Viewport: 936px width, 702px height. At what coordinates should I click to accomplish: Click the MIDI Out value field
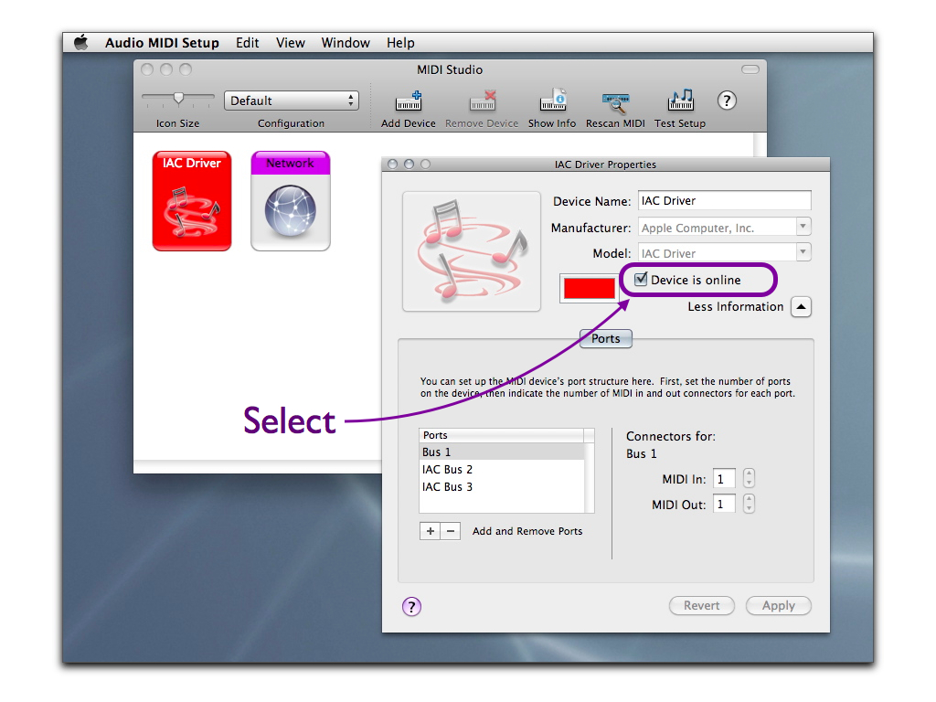point(724,505)
